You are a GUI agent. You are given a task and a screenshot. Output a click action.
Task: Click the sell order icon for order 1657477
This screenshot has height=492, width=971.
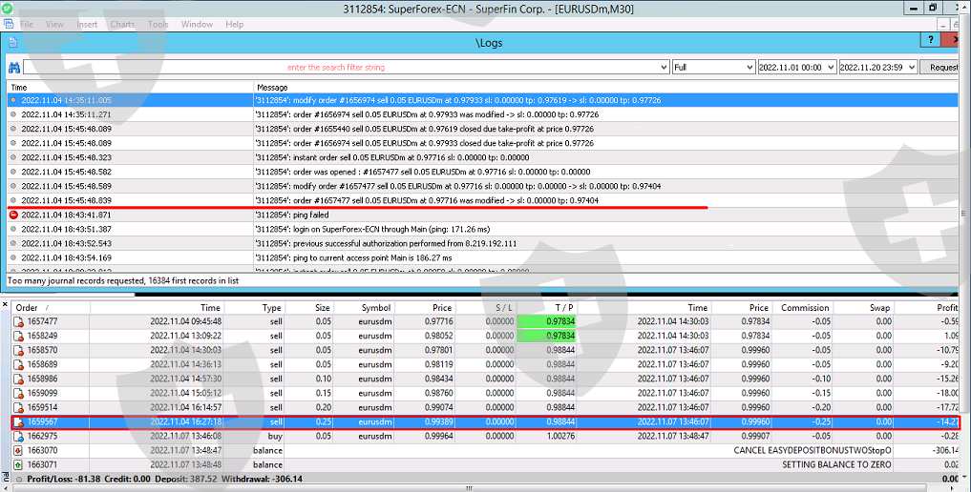18,322
